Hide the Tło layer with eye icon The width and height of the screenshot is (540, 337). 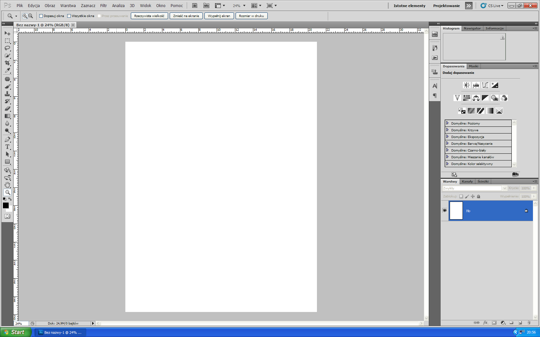point(445,211)
